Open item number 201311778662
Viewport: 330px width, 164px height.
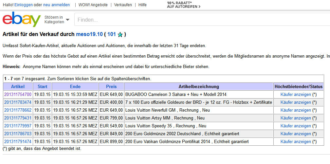(x=18, y=110)
